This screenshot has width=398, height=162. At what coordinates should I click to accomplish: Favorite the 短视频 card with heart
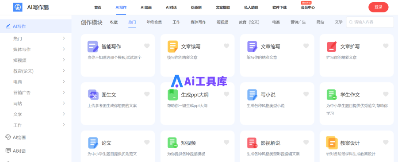(x=226, y=142)
